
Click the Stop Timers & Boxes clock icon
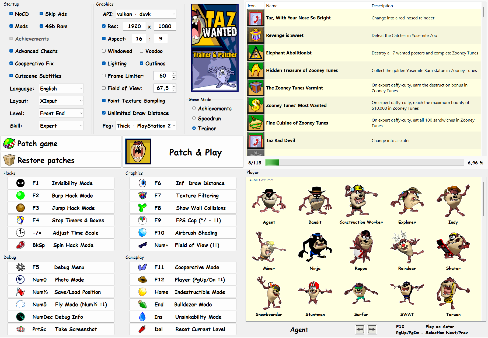pyautogui.click(x=20, y=220)
